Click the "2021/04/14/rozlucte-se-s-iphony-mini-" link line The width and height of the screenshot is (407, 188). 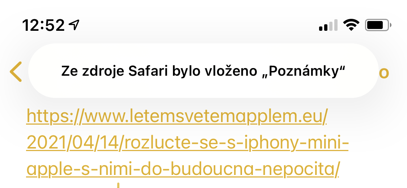pos(187,145)
